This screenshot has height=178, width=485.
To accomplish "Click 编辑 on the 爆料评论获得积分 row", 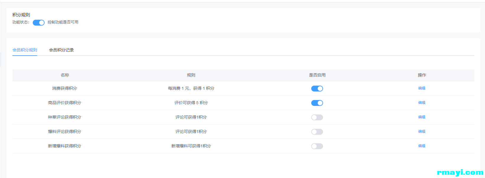I will pyautogui.click(x=422, y=132).
